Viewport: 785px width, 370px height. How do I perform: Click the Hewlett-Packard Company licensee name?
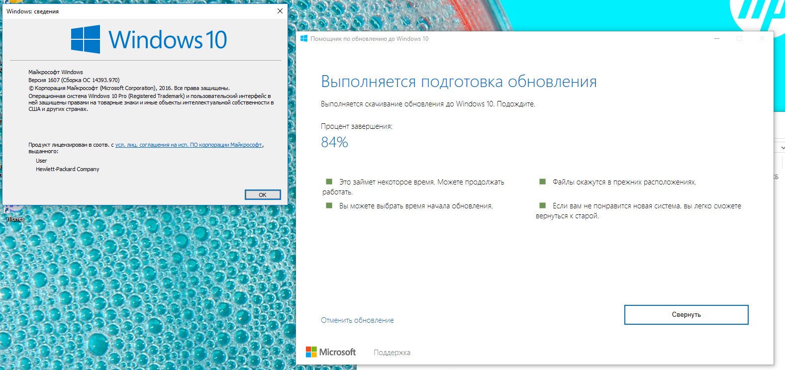pyautogui.click(x=68, y=169)
